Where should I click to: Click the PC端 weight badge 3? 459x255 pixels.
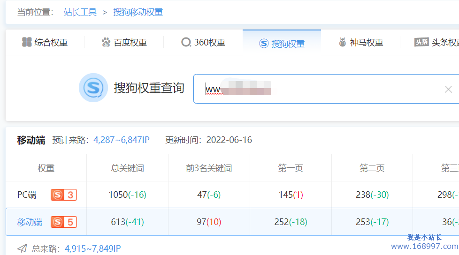[x=64, y=195]
